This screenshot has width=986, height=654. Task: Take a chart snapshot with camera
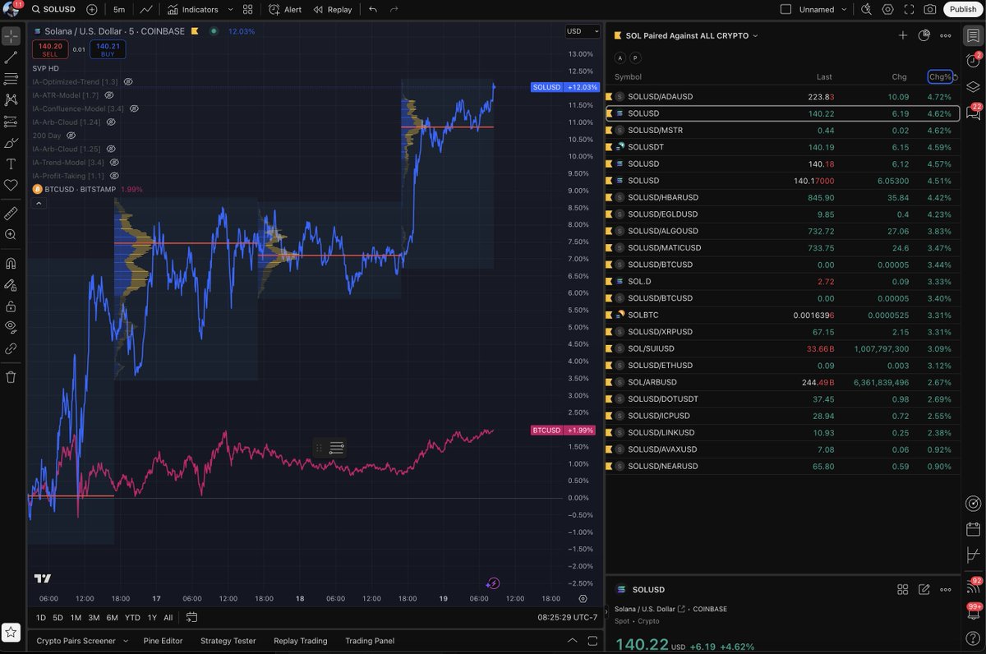(929, 10)
